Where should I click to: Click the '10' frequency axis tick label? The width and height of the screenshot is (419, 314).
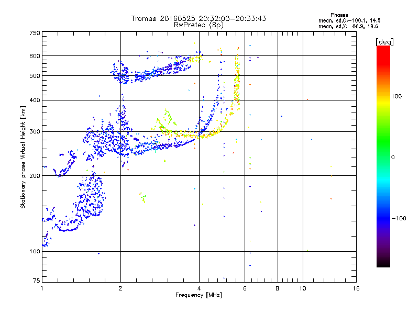[303, 288]
